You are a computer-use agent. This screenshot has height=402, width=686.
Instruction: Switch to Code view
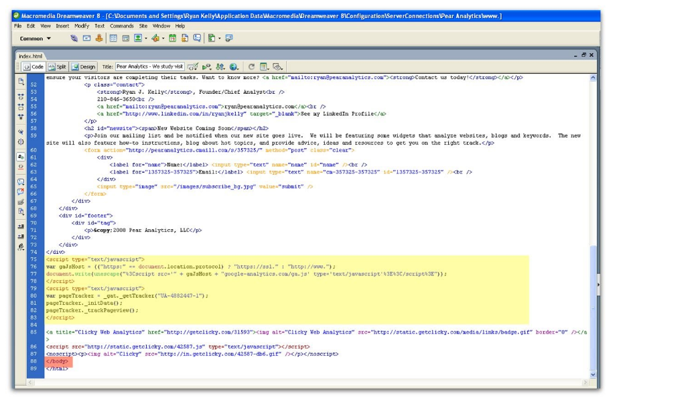[33, 67]
